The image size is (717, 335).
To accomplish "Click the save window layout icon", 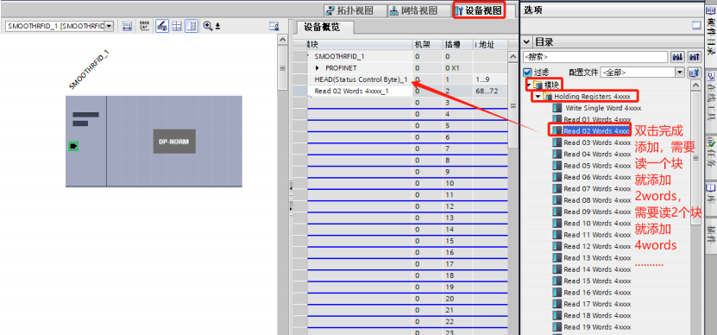I will click(x=274, y=26).
